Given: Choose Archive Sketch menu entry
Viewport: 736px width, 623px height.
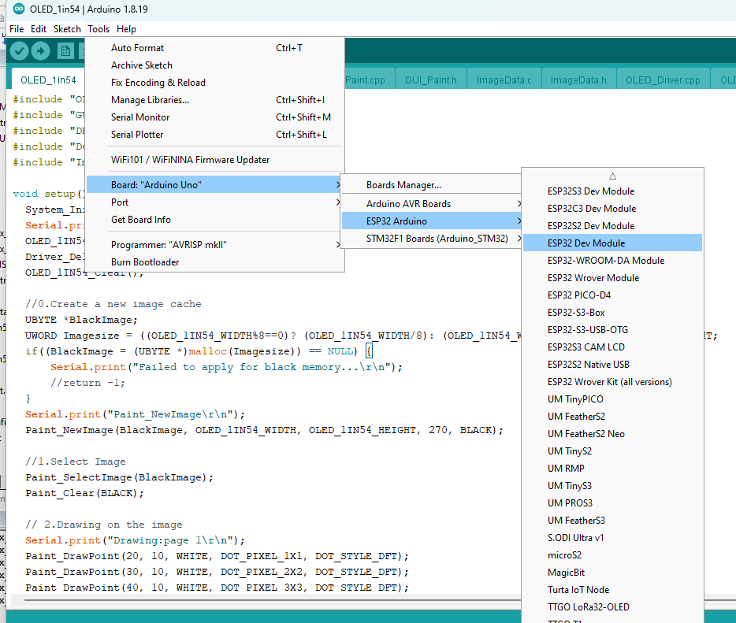Looking at the screenshot, I should pyautogui.click(x=215, y=65).
